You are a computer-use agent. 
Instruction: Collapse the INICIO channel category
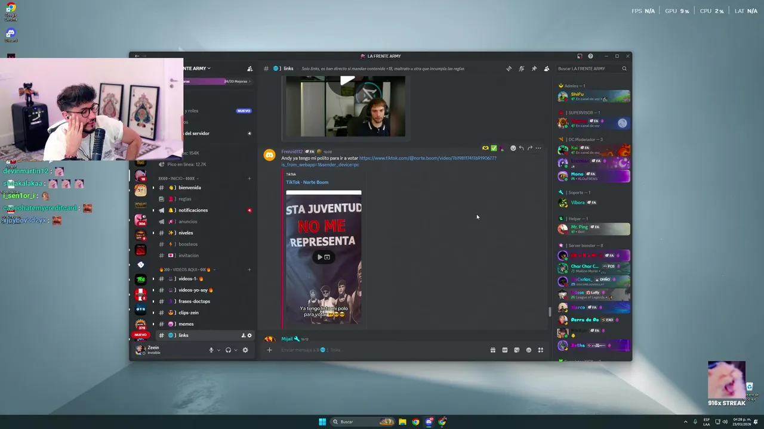(177, 178)
